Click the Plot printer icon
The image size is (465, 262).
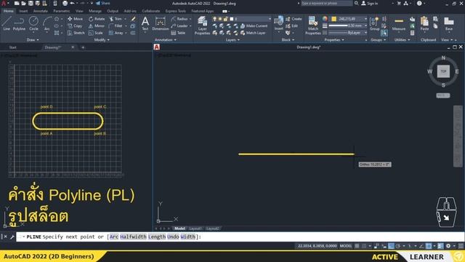pos(65,3)
